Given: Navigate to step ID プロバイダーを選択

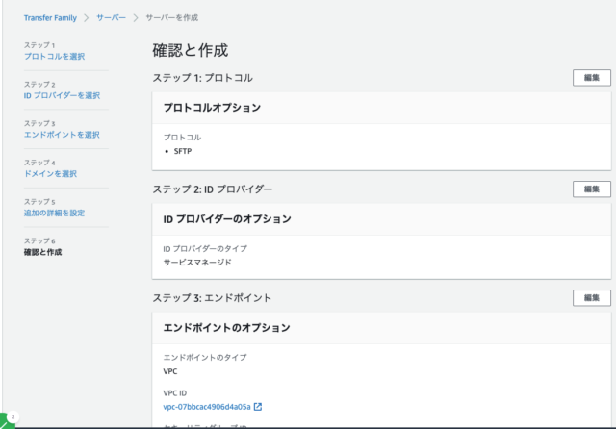Looking at the screenshot, I should 62,95.
